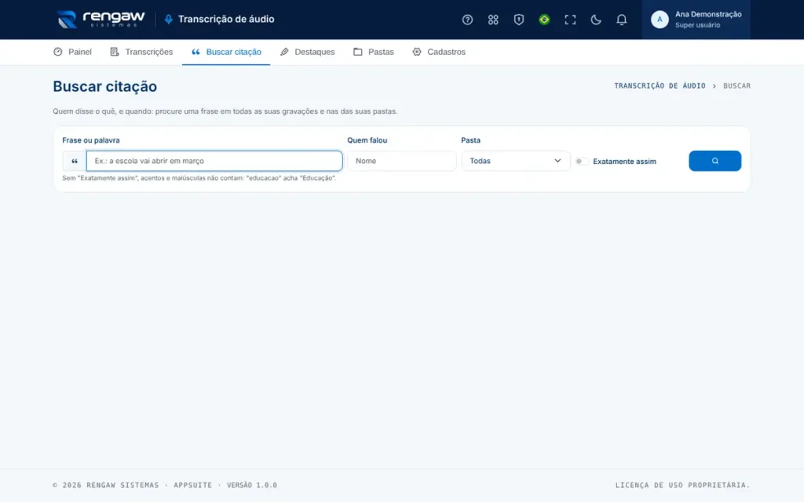Enter fullscreen mode with the expand icon
The height and width of the screenshot is (502, 804).
[570, 20]
